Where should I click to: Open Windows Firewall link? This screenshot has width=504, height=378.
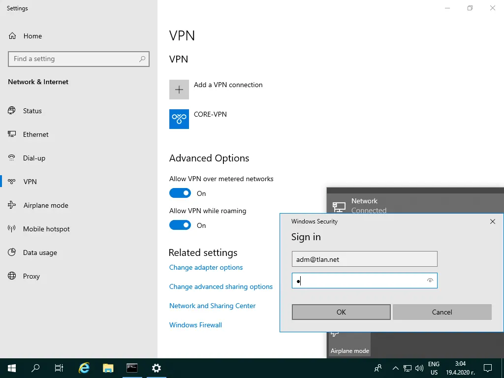[195, 325]
